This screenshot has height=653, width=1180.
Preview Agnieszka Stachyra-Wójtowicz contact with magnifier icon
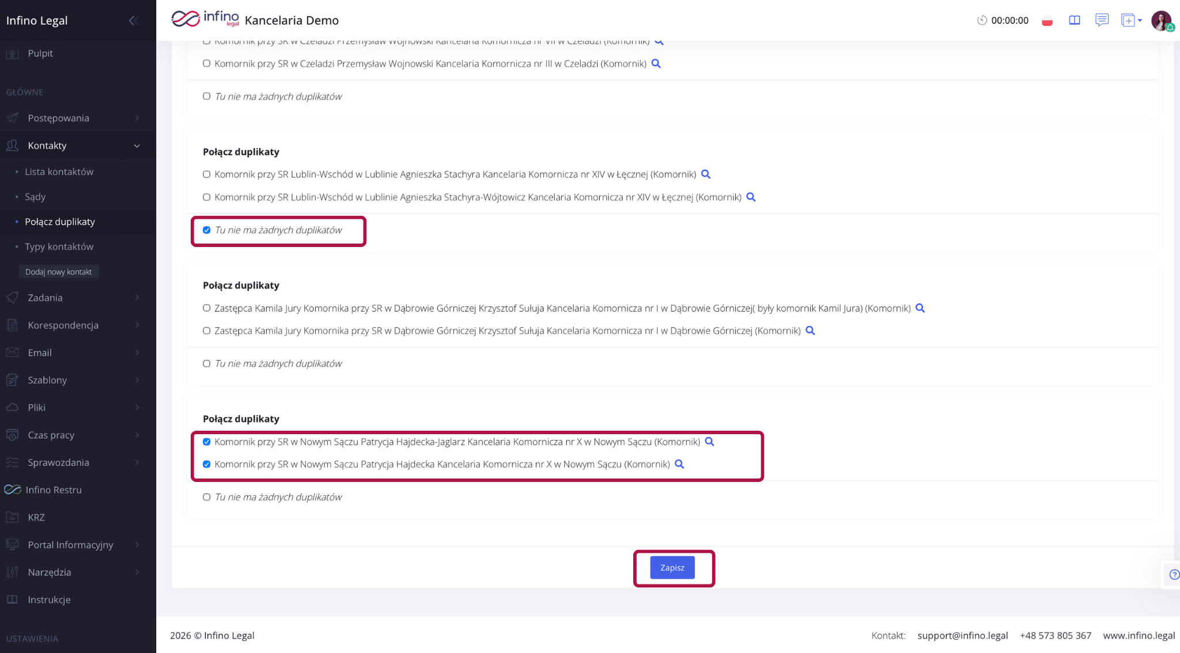point(751,197)
